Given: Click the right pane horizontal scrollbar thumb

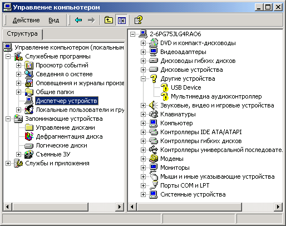Looking at the screenshot, I should 189,207.
